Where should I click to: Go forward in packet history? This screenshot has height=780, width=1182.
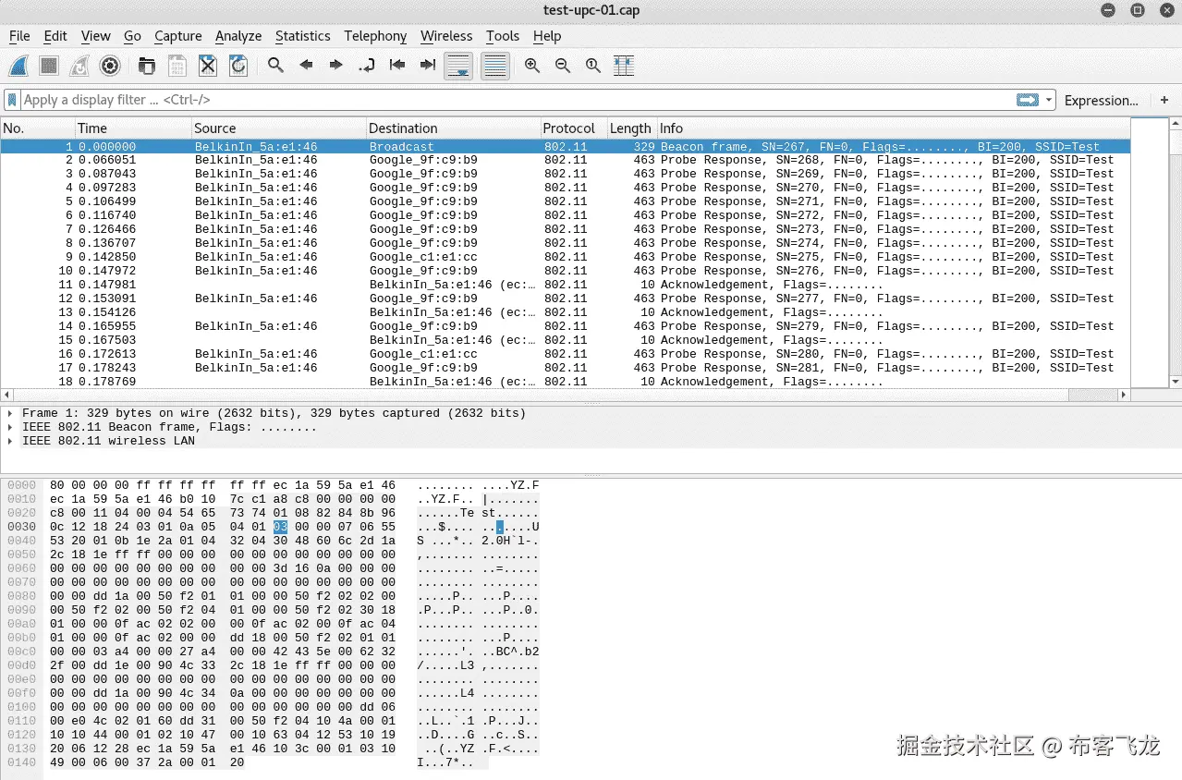(336, 66)
